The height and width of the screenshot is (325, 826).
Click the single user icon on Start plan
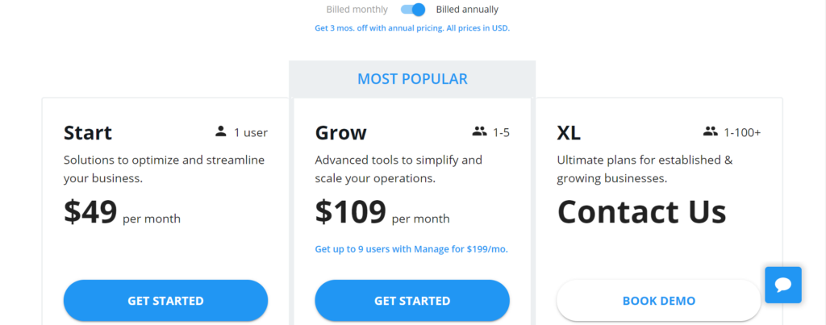[x=221, y=131]
